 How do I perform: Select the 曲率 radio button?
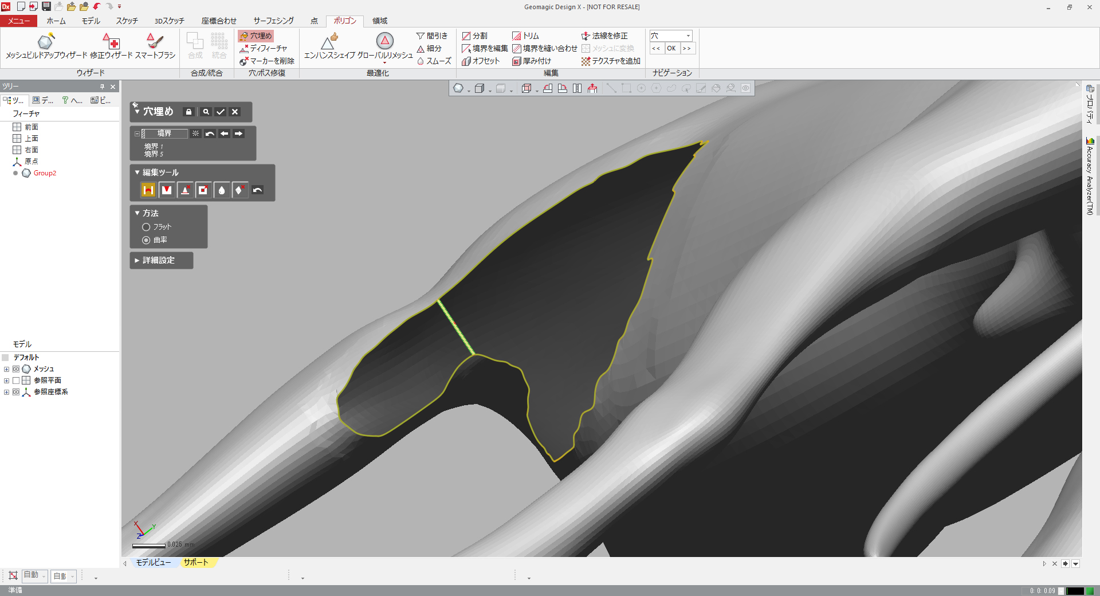coord(146,240)
